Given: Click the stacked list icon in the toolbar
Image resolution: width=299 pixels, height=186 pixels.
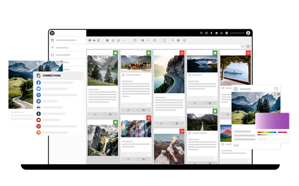Looking at the screenshot, I should [x=143, y=41].
